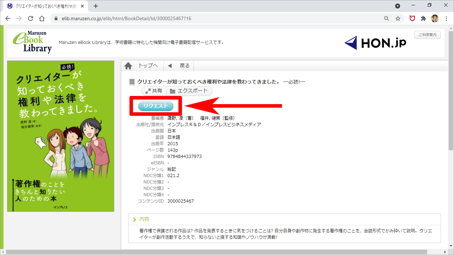This screenshot has width=454, height=255.
Task: Click the NDC分類1 value 021.2
Action: click(173, 175)
